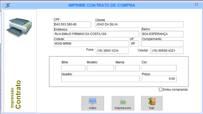Click the UF state field

tap(134, 44)
